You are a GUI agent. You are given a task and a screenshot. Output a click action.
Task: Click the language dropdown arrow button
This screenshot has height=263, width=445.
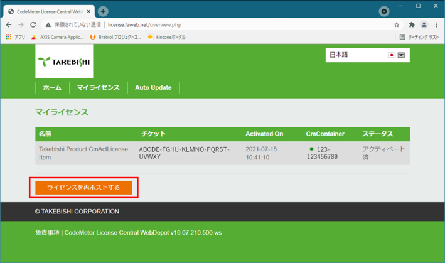(402, 55)
